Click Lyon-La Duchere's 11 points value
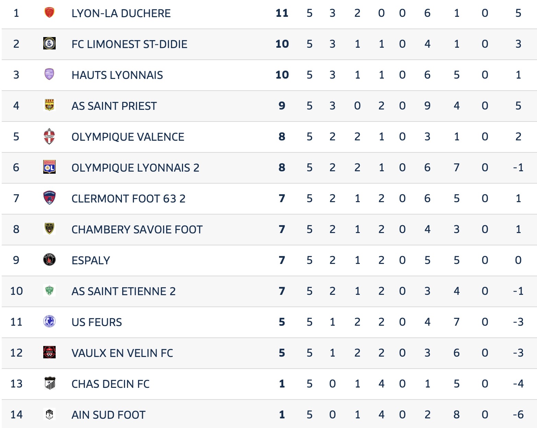Image resolution: width=537 pixels, height=428 pixels. pos(282,13)
